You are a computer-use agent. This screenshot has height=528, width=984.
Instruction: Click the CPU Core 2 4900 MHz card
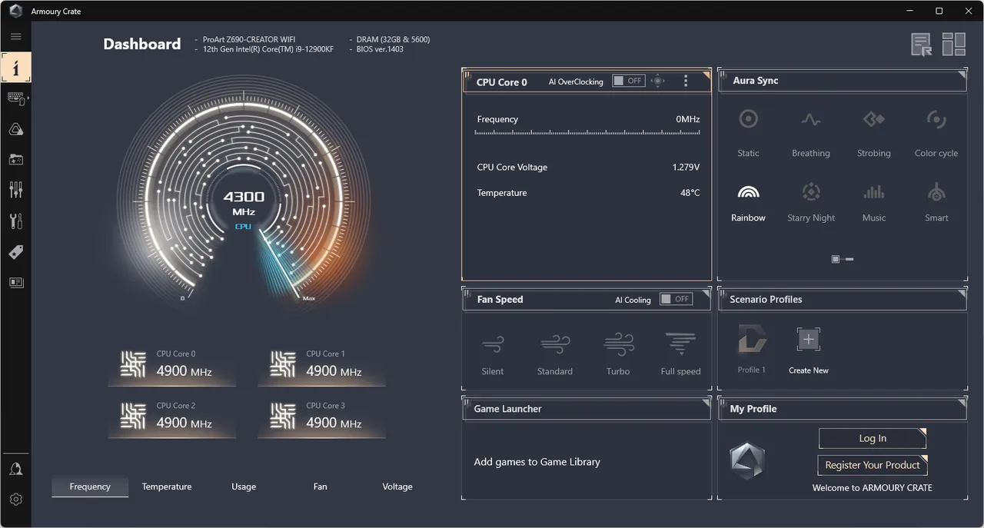pyautogui.click(x=172, y=417)
